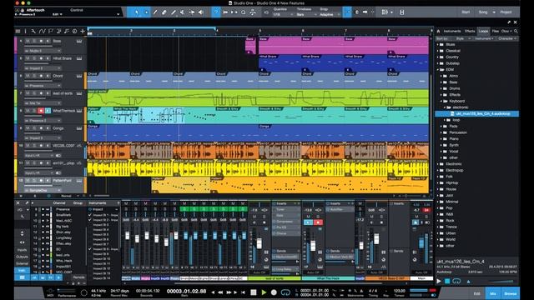
Task: Toggle the Impact 09.1 checkbox in Instruments list
Action: (x=90, y=215)
